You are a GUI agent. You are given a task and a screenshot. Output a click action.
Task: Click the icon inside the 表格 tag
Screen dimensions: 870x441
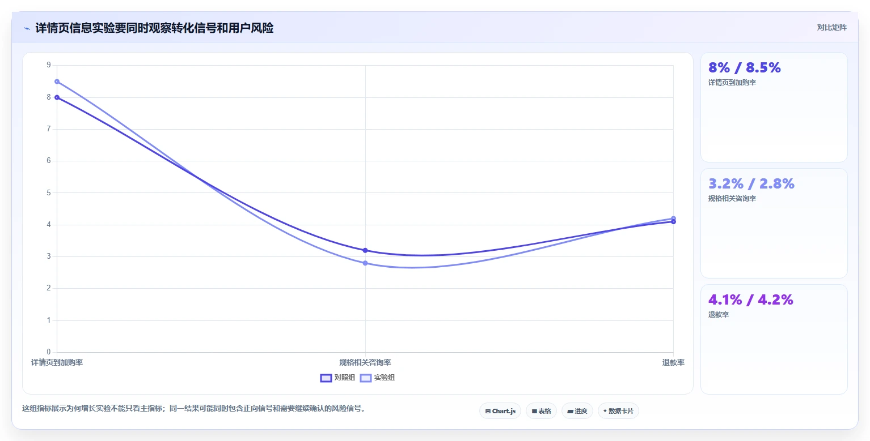click(534, 412)
